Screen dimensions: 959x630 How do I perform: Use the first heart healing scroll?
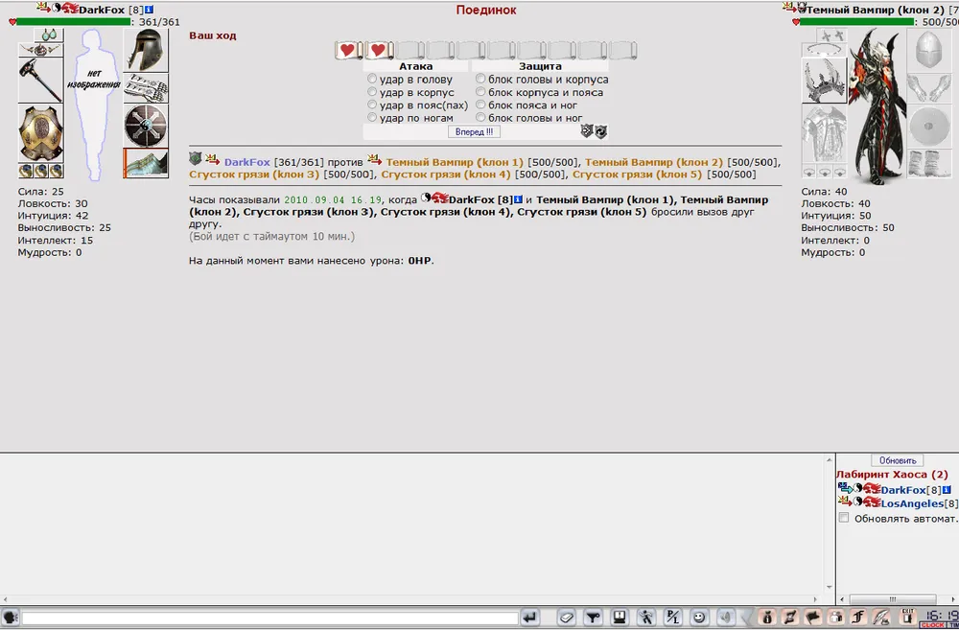[x=348, y=50]
